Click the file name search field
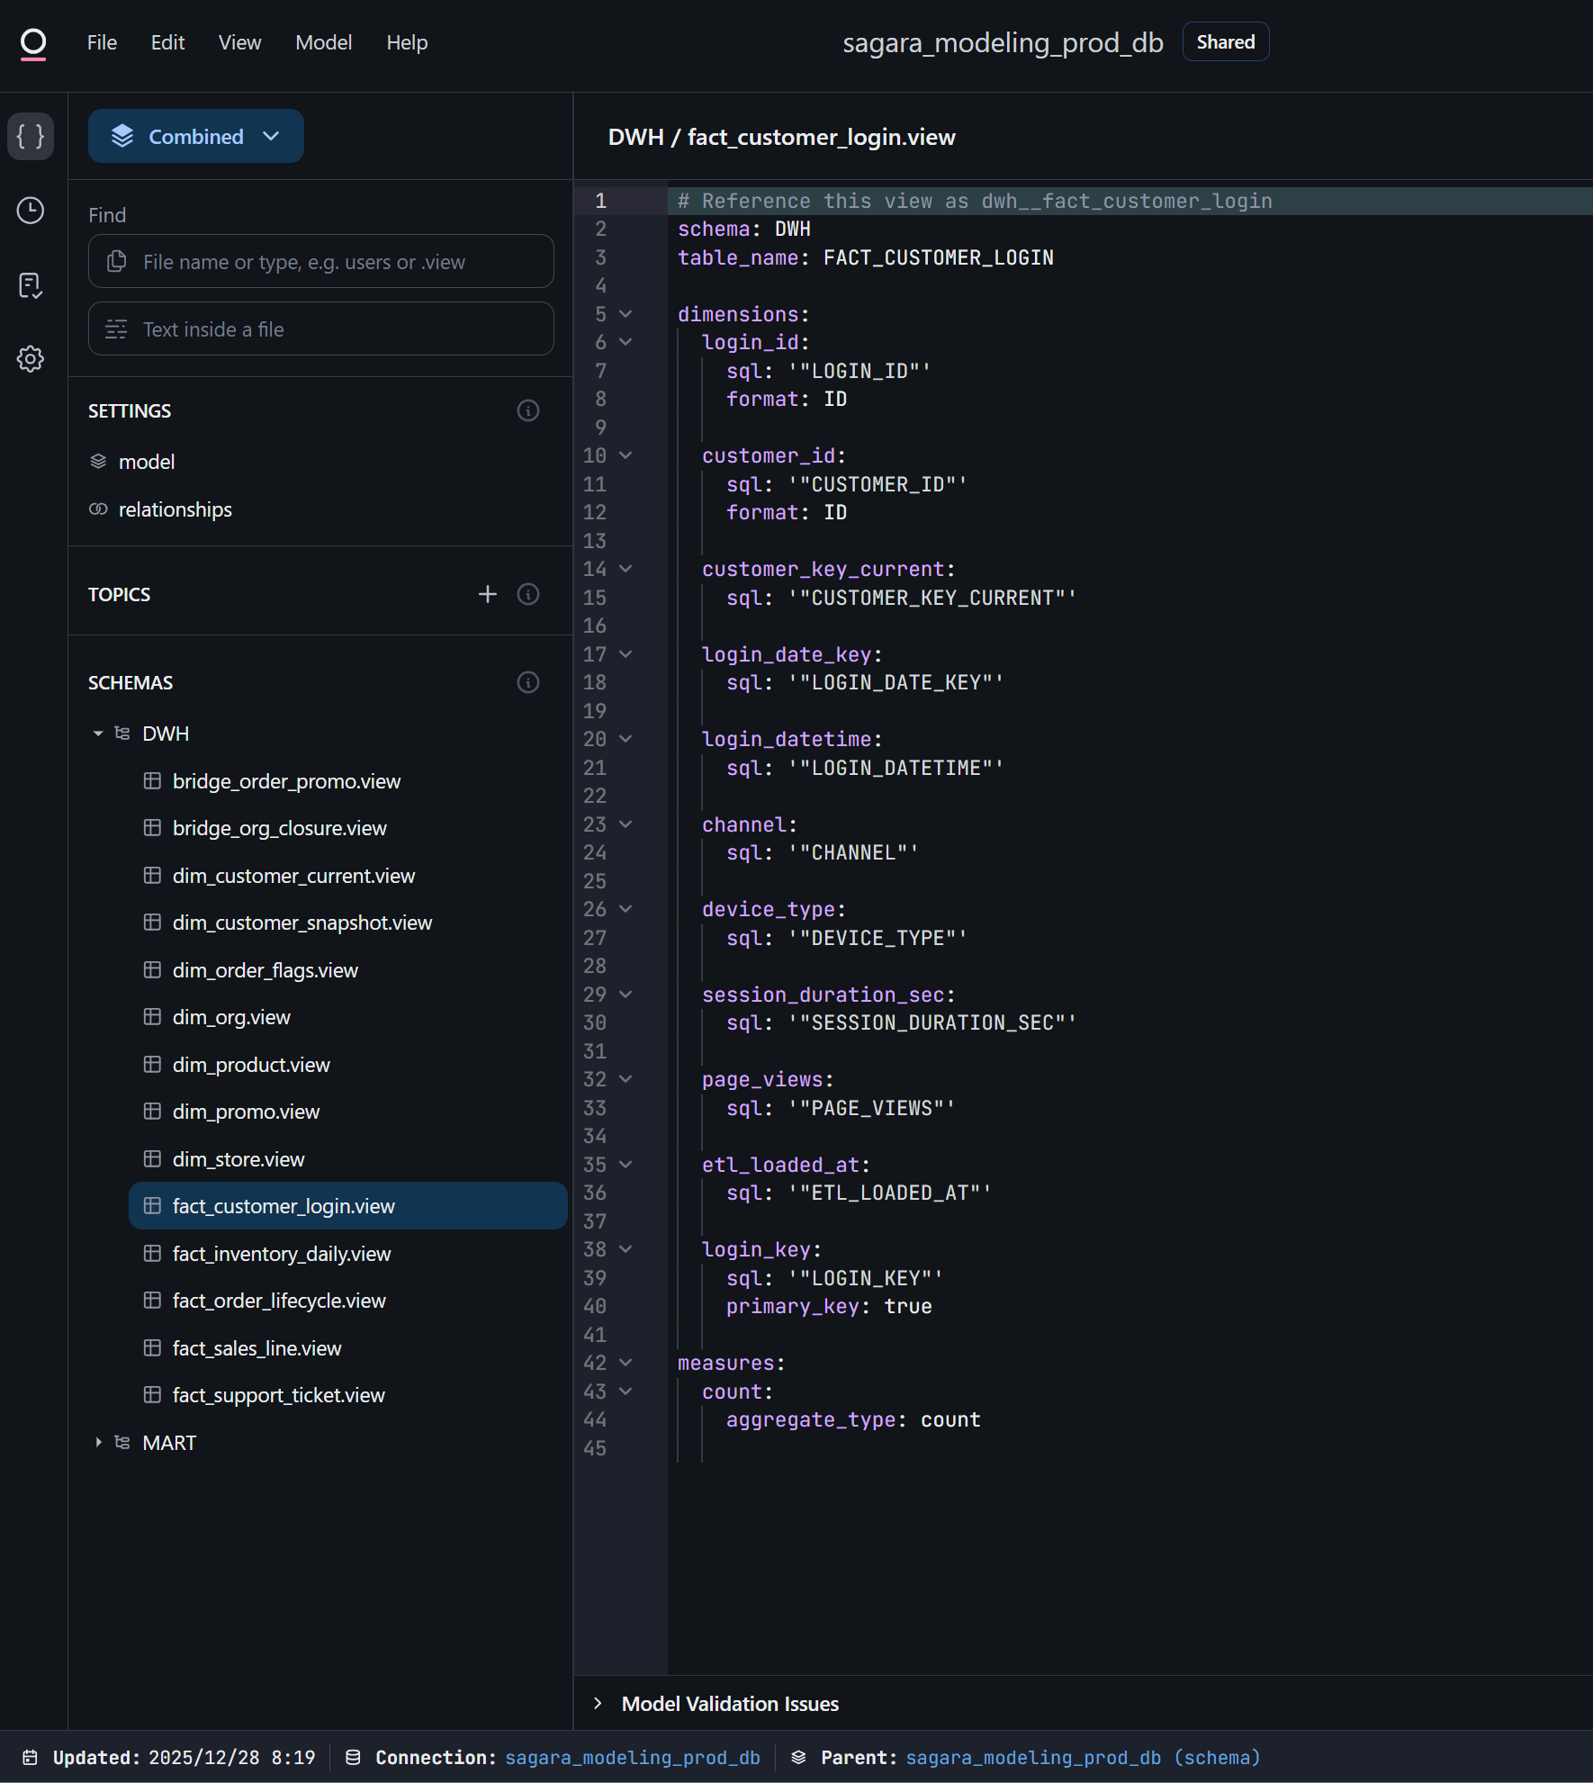Viewport: 1593px width, 1783px height. (321, 262)
